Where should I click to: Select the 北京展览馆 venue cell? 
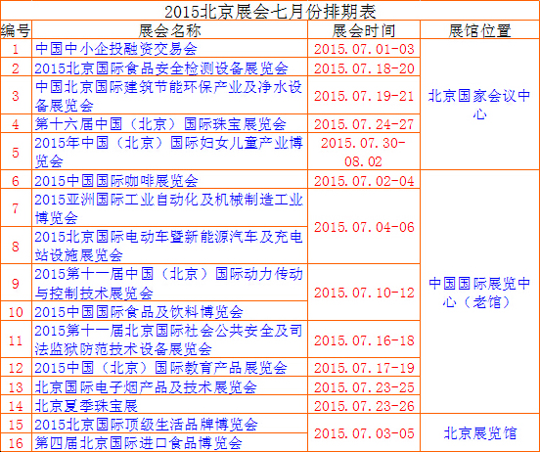tap(480, 433)
